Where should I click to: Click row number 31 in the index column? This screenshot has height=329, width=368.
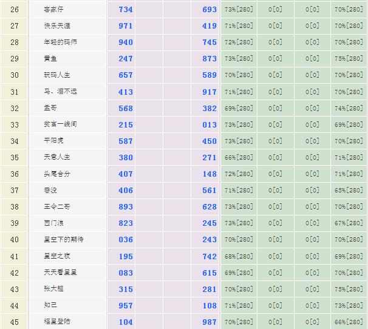click(15, 92)
